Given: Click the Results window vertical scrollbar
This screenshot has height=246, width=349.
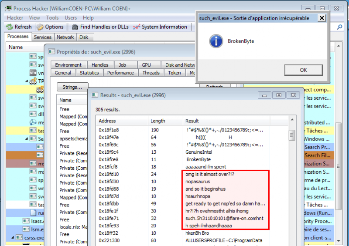Looking at the screenshot, I should 292,174.
